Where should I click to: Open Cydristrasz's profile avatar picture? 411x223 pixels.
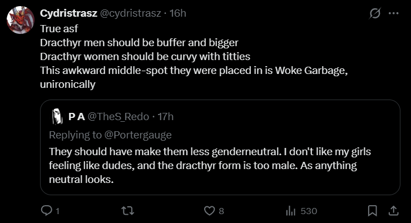click(x=19, y=21)
